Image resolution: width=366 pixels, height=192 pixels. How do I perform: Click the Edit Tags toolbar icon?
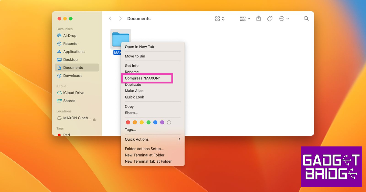point(270,19)
